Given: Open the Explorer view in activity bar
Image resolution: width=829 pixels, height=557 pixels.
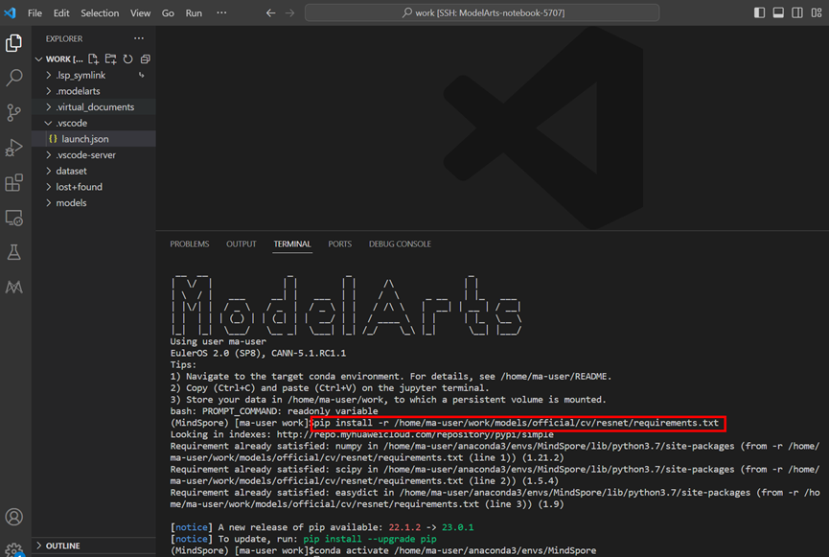Looking at the screenshot, I should 13,43.
